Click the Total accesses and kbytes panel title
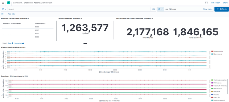Image resolution: width=229 pixels, height=102 pixels. [x=135, y=19]
